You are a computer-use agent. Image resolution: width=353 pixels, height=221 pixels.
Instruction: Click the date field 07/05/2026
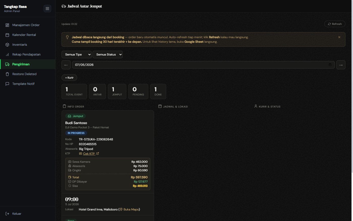coord(203,65)
